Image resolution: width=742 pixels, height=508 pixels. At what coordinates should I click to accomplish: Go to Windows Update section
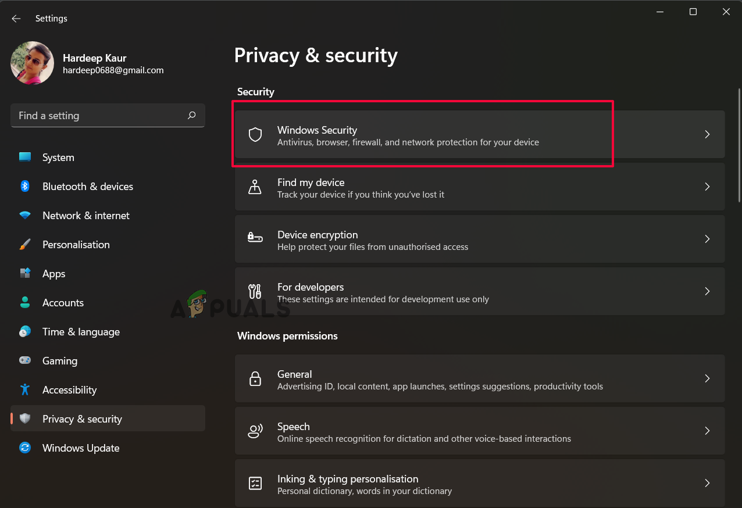click(x=80, y=448)
